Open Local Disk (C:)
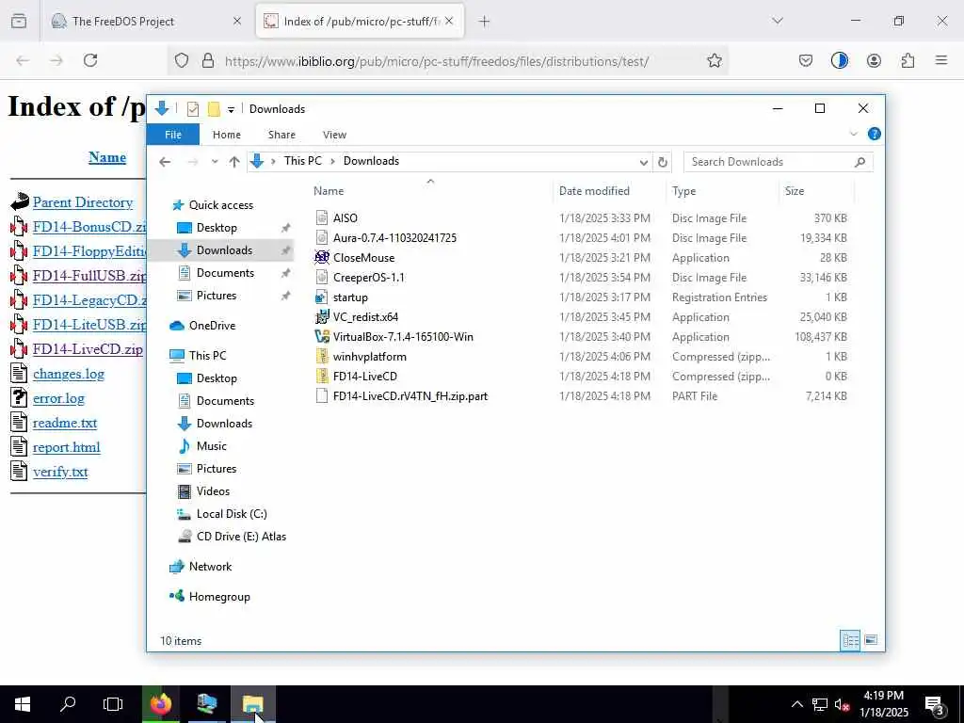This screenshot has height=723, width=964. click(x=232, y=514)
